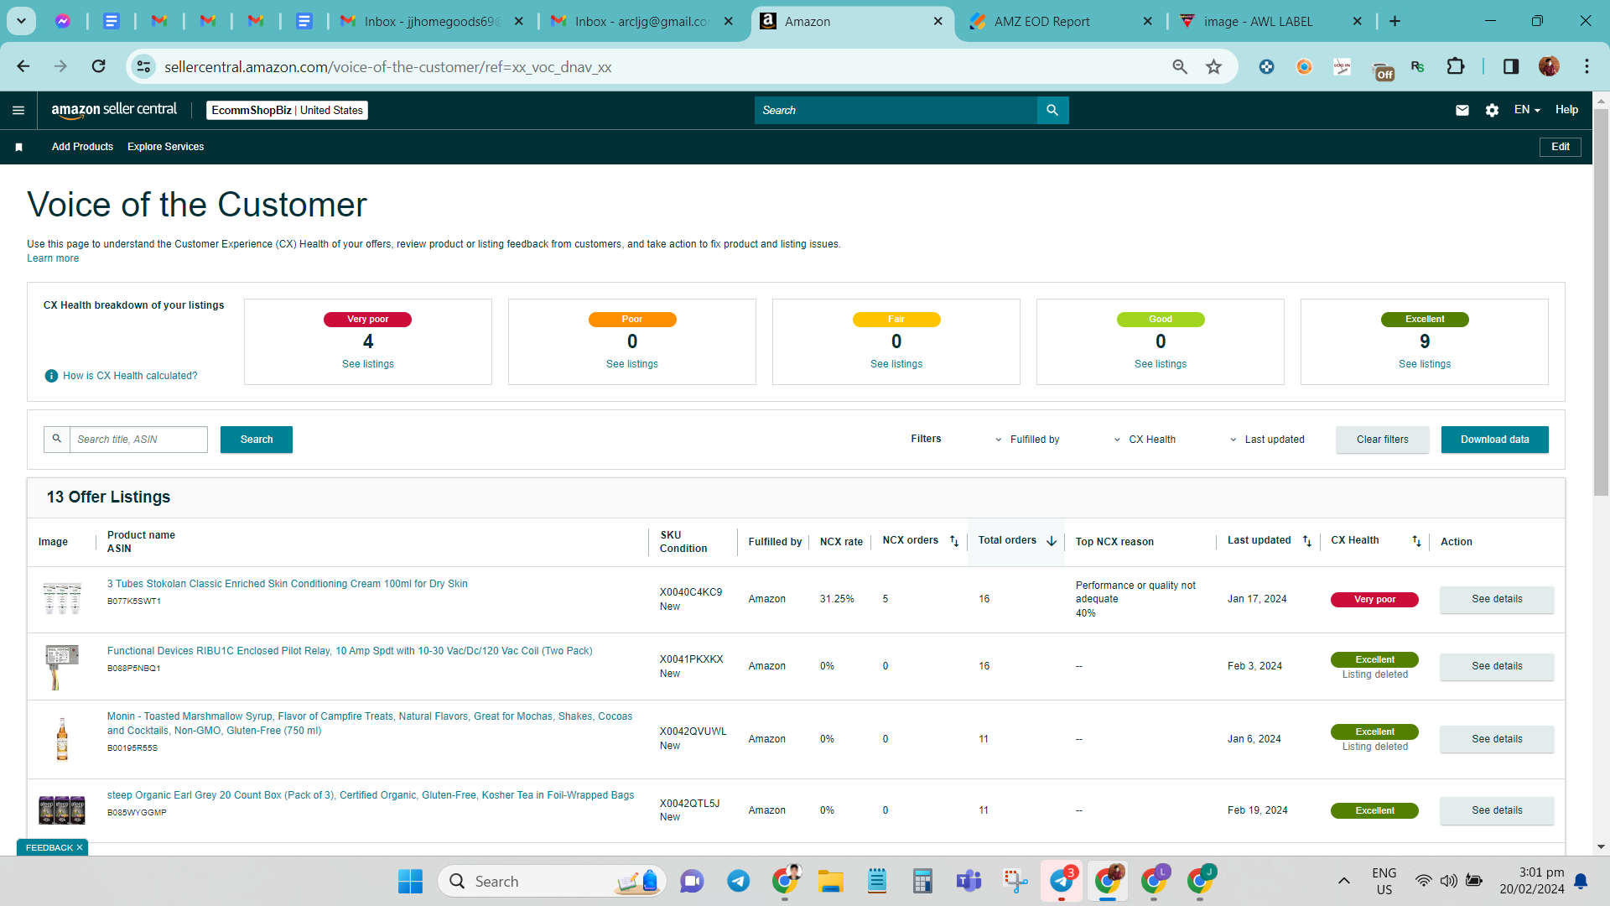See listings under Very poor
This screenshot has width=1610, height=906.
368,364
